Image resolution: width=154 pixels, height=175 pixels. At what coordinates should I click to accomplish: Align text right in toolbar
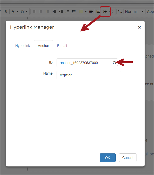click(47, 12)
